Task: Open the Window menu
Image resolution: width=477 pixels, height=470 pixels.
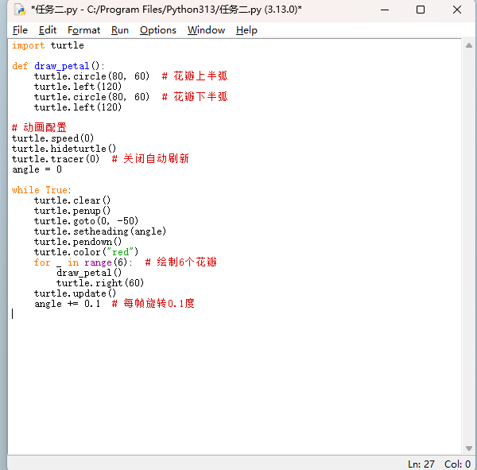Action: tap(206, 30)
